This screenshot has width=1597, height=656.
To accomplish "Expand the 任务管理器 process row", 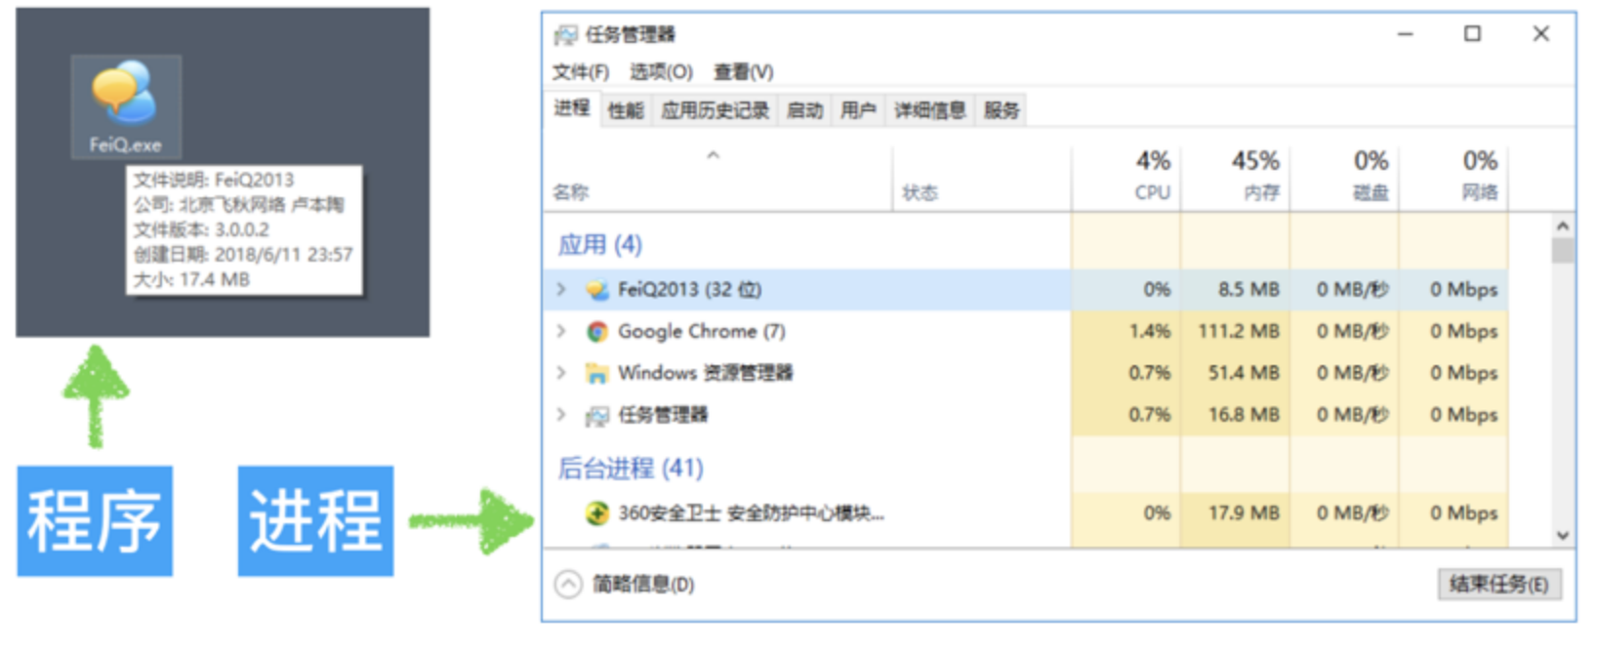I will [x=561, y=415].
